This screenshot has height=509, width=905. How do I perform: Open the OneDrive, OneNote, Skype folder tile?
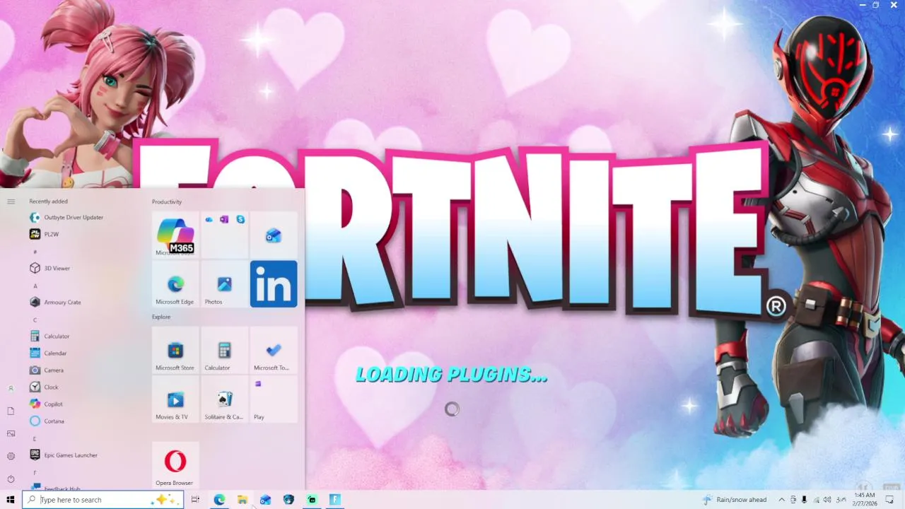(x=224, y=235)
